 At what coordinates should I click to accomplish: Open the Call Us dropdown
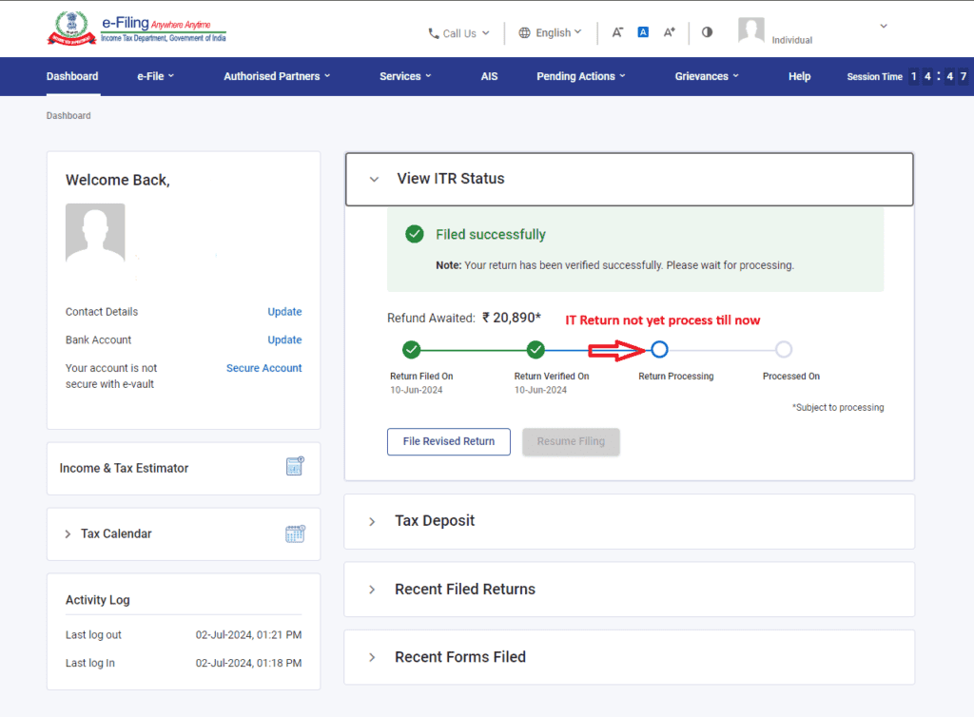pyautogui.click(x=459, y=33)
